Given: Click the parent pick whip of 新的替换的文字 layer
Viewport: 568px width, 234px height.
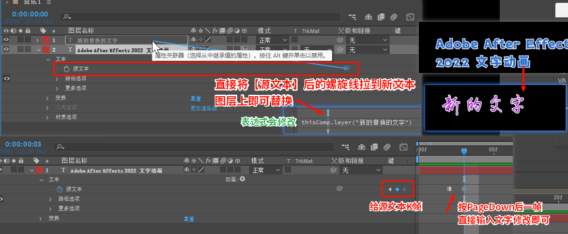Looking at the screenshot, I should (x=340, y=40).
